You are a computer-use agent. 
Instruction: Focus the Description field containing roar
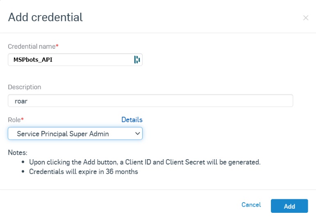[x=150, y=101]
